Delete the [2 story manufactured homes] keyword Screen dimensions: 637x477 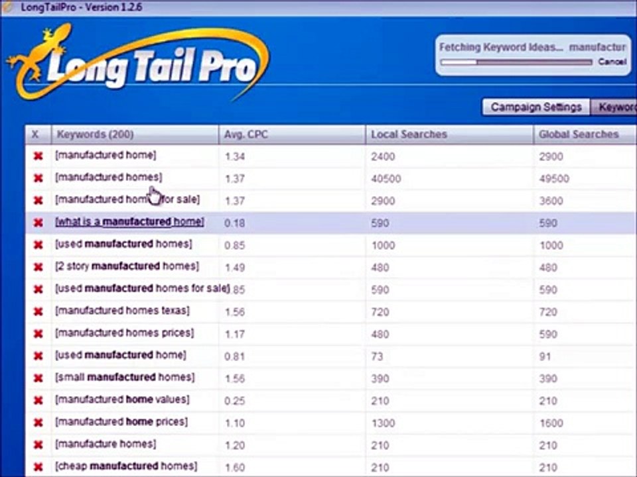pos(38,267)
